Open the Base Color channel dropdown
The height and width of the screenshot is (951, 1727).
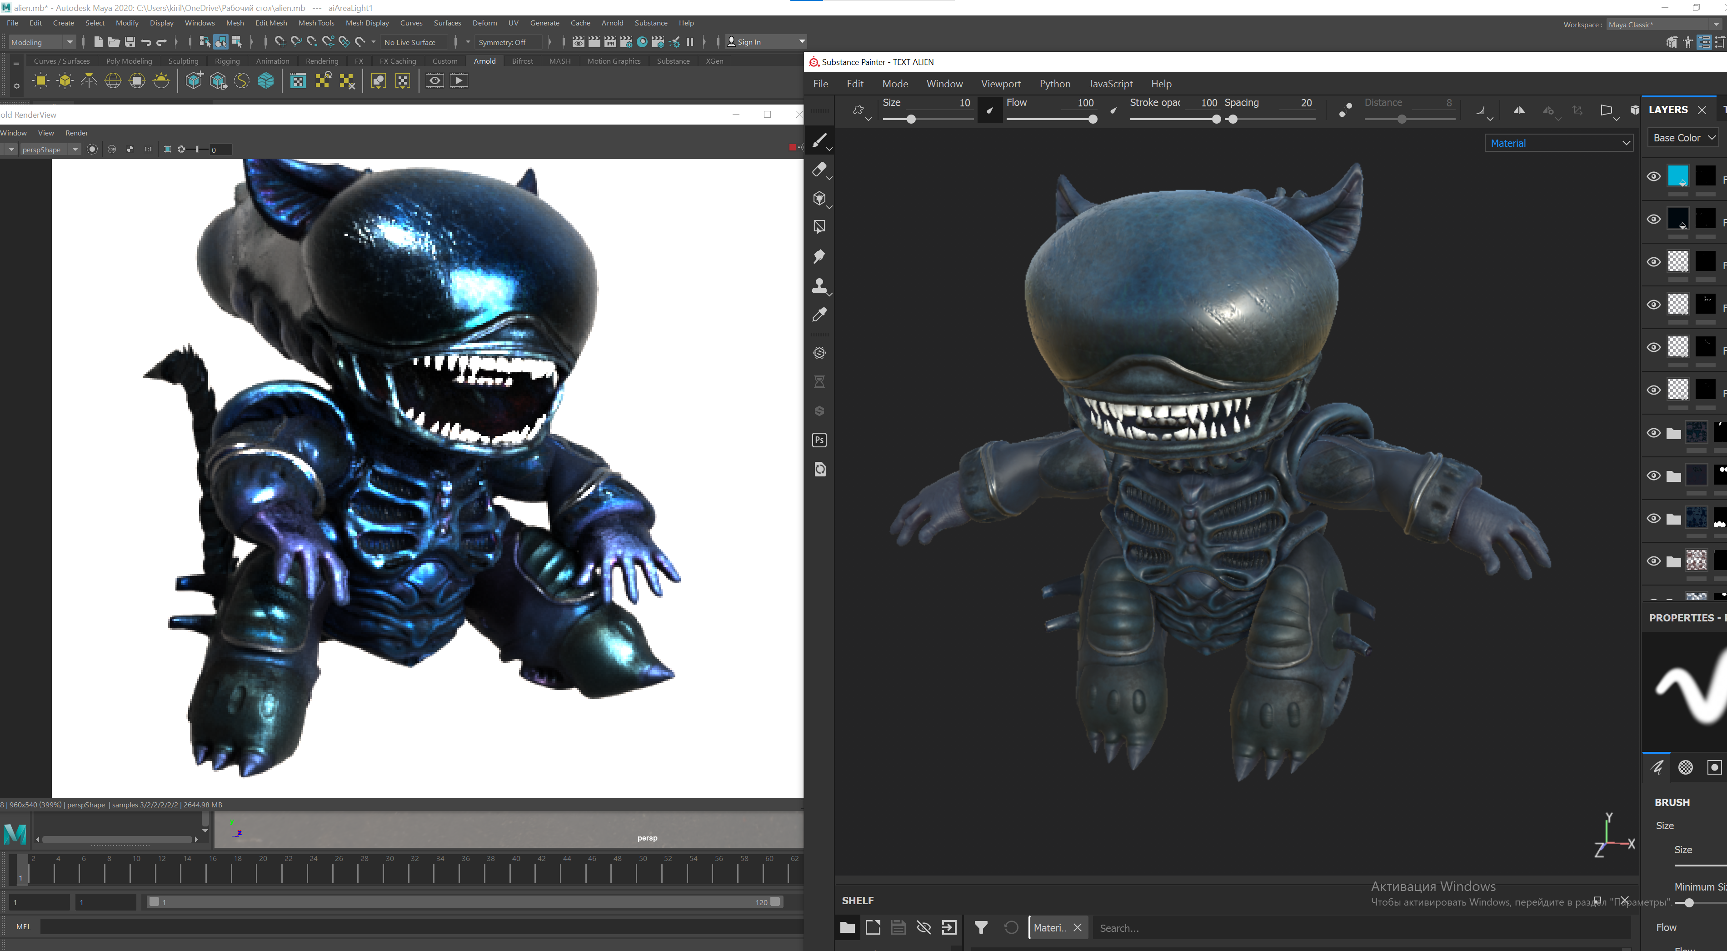pos(1683,137)
